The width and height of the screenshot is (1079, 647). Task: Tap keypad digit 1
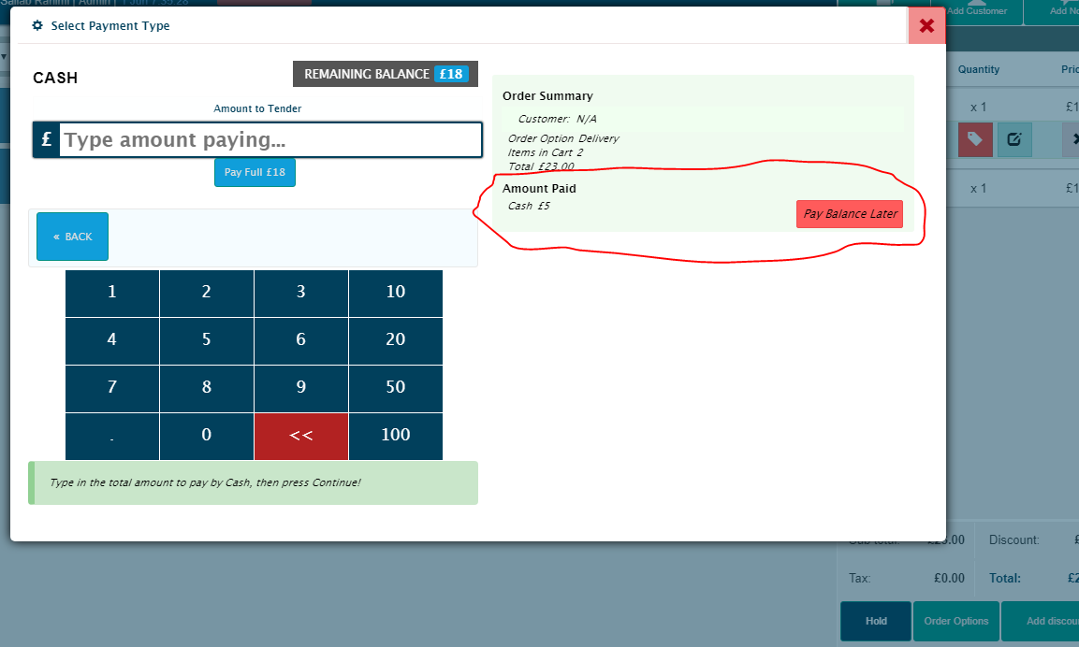coord(112,293)
